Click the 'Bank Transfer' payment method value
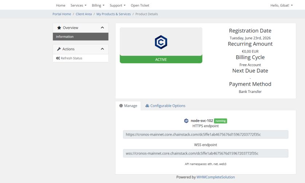 250,91
